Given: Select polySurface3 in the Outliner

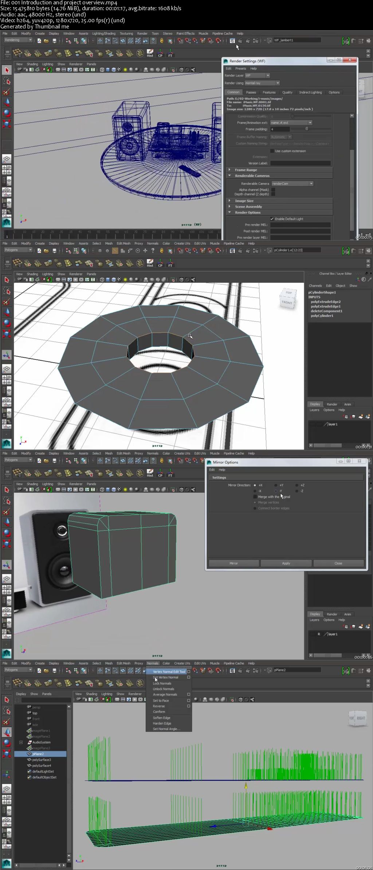Looking at the screenshot, I should tap(41, 760).
